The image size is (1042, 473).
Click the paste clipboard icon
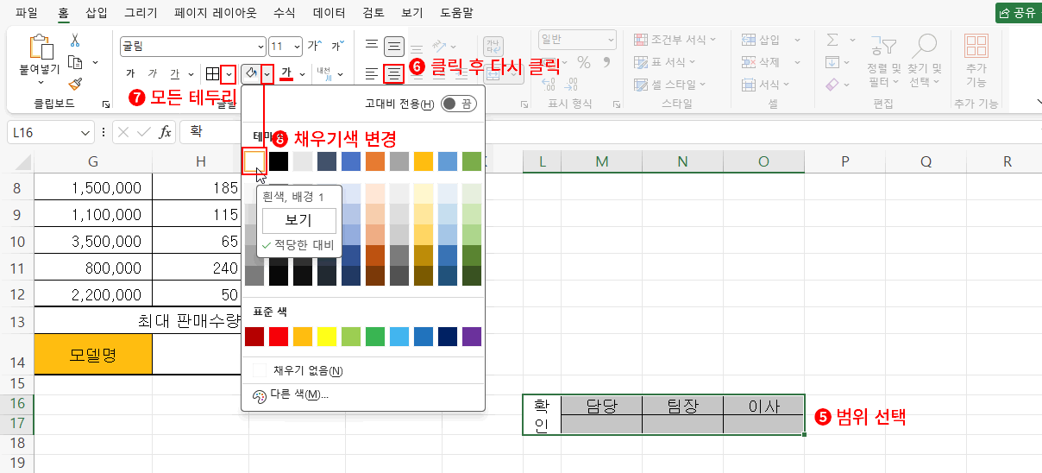[x=41, y=47]
